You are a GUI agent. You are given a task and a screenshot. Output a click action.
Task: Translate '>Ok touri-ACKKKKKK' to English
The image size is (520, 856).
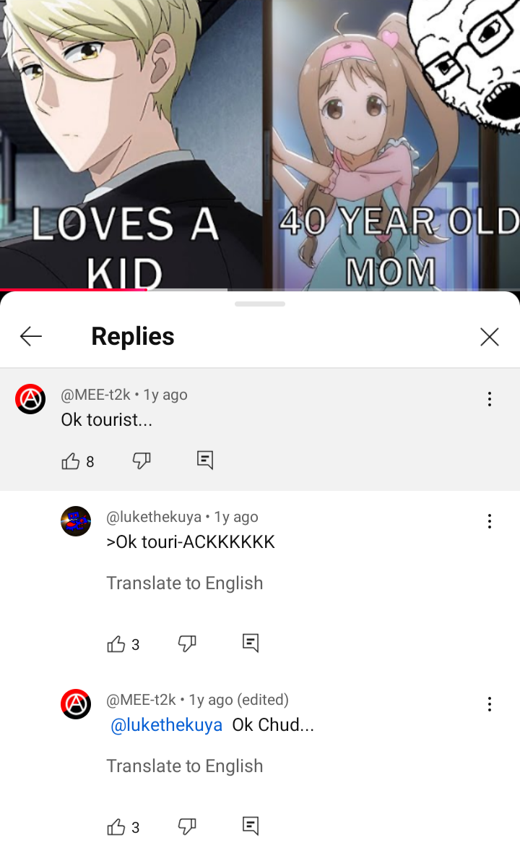184,583
